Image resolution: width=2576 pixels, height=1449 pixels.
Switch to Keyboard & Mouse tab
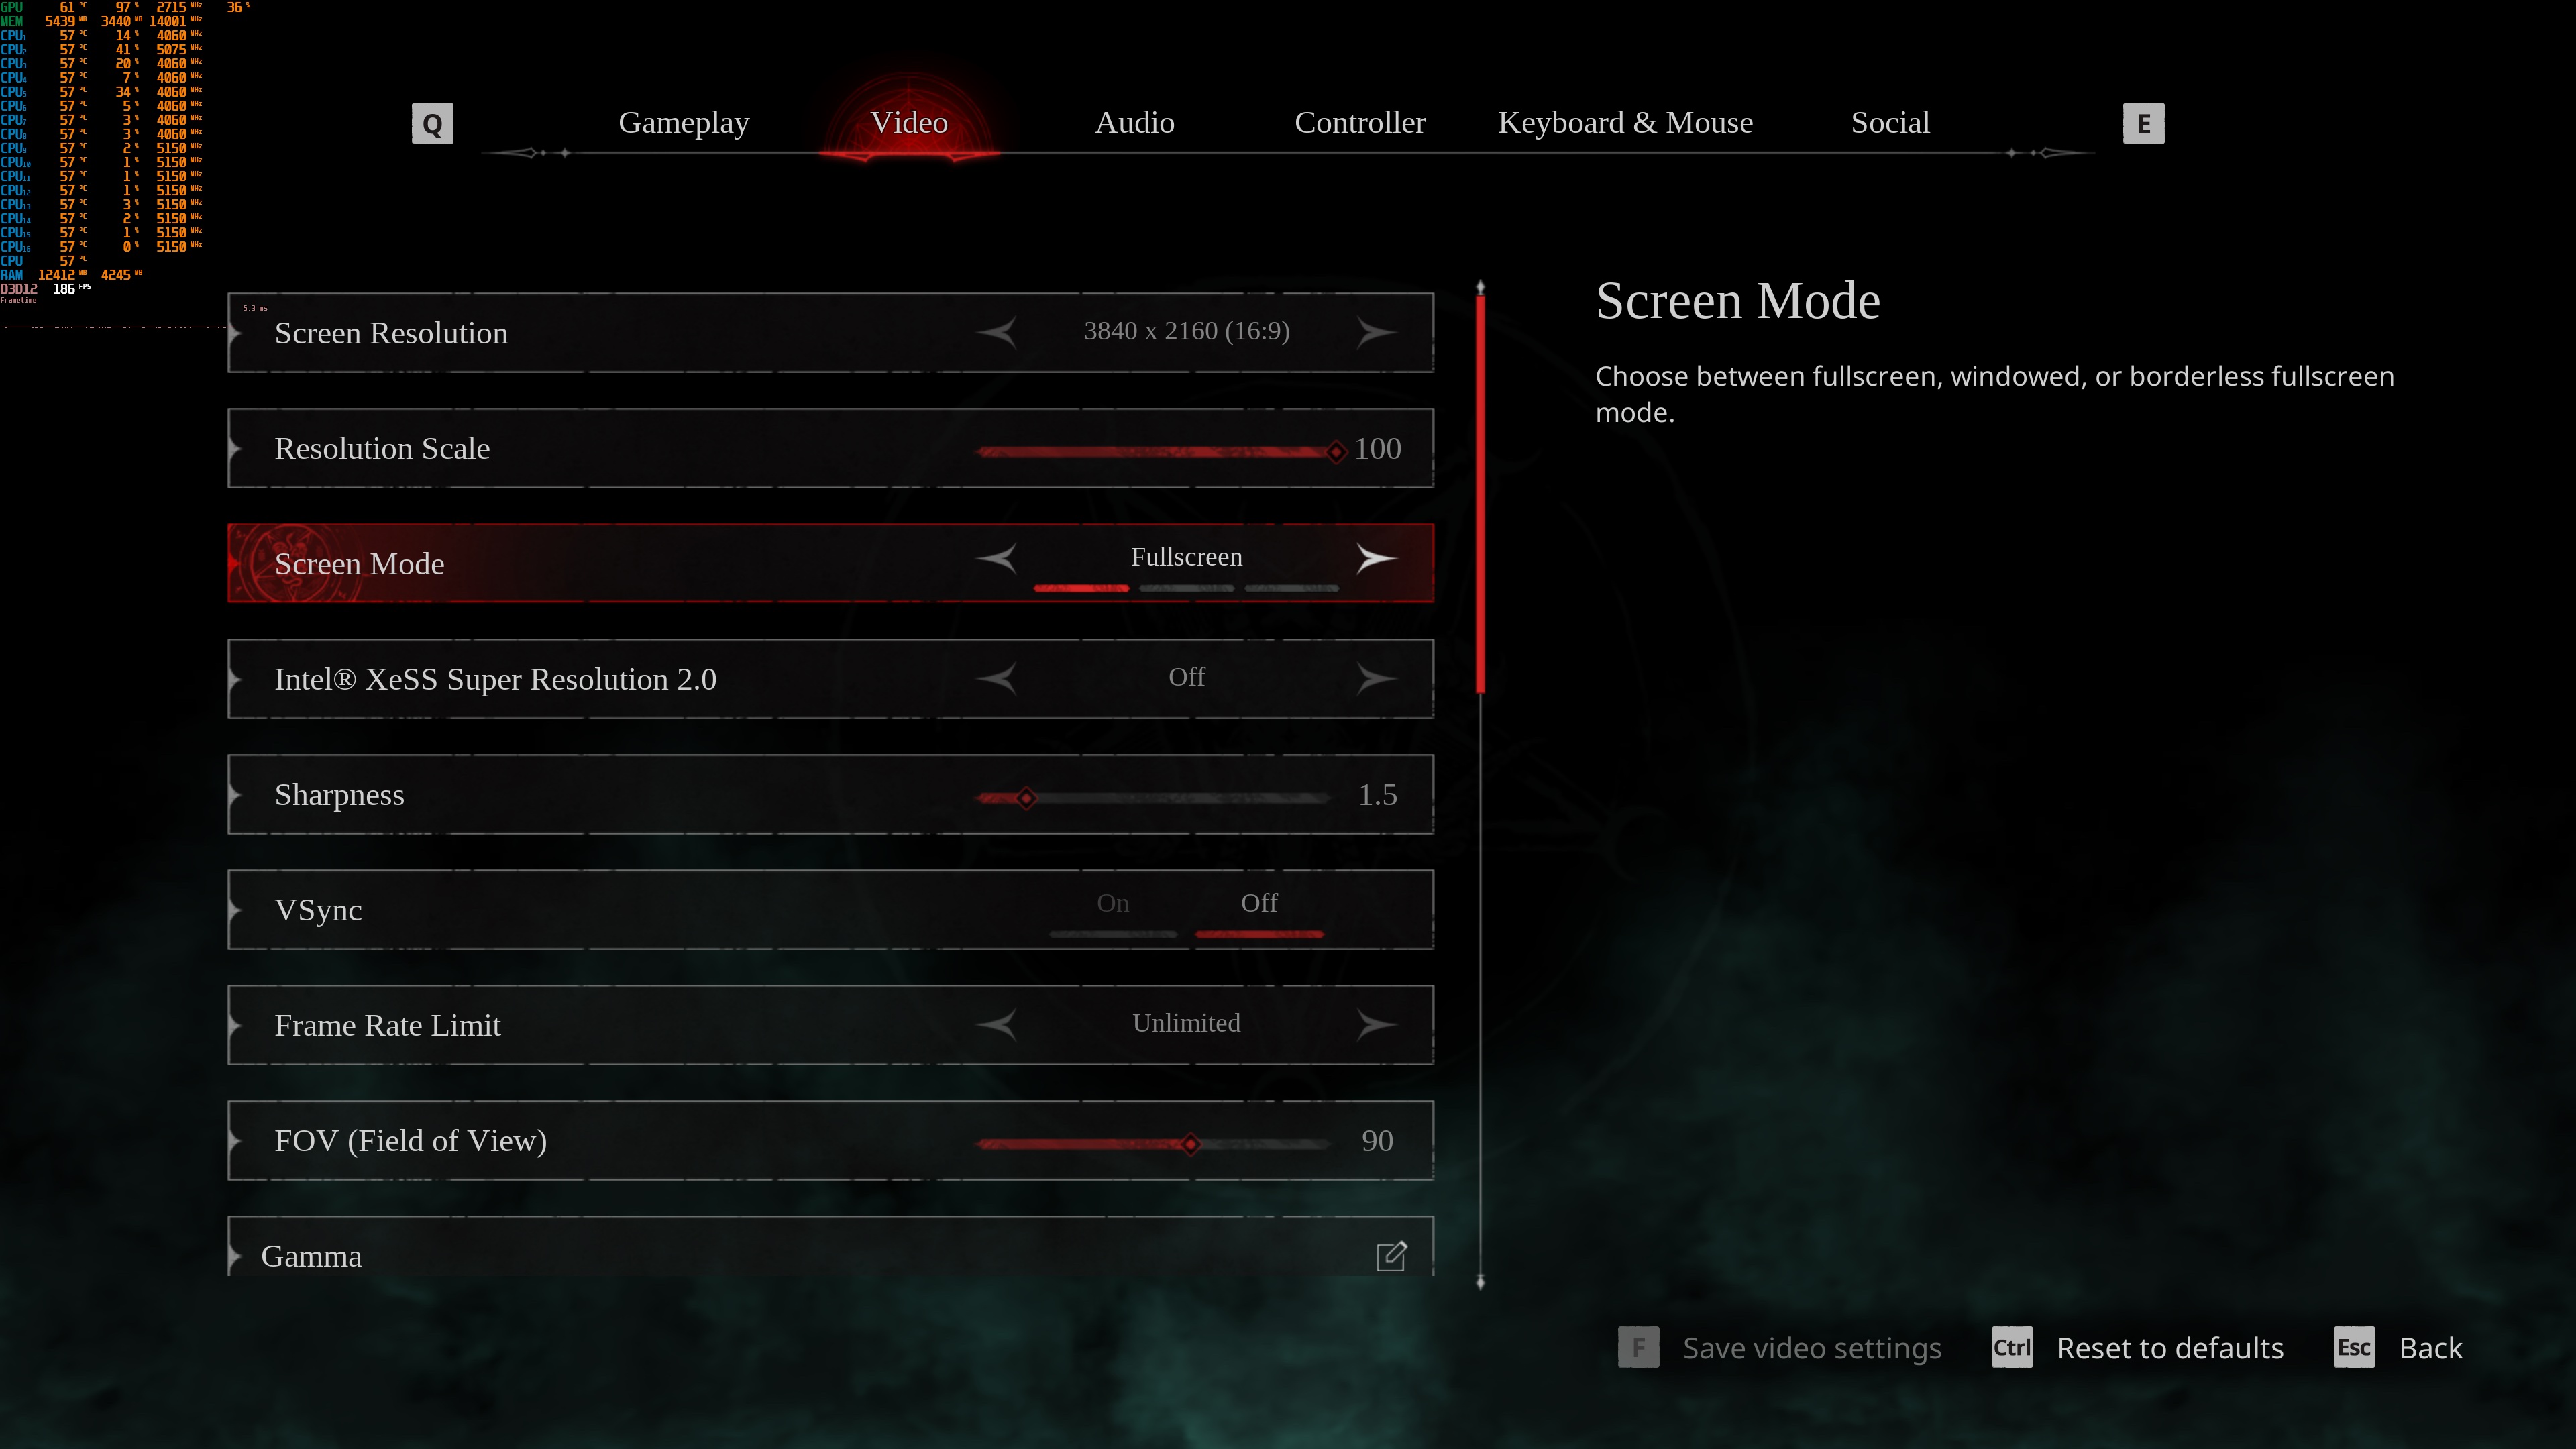[1625, 123]
